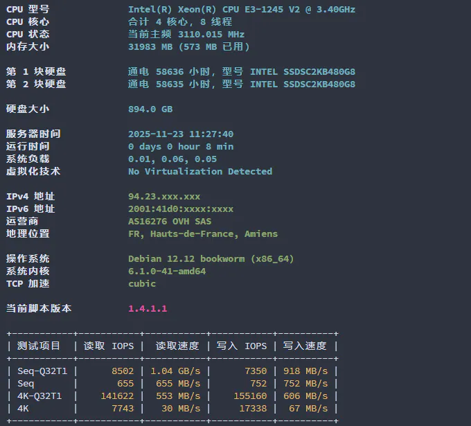Click the memory size 31983 MB value
Viewport: 471px width, 426px height.
[188, 46]
